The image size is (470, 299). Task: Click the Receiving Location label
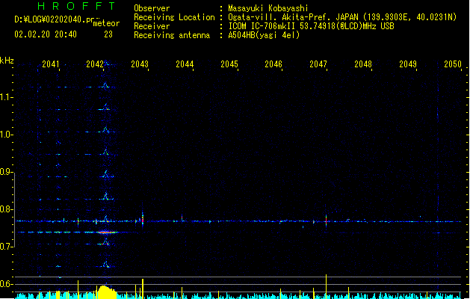[x=174, y=17]
